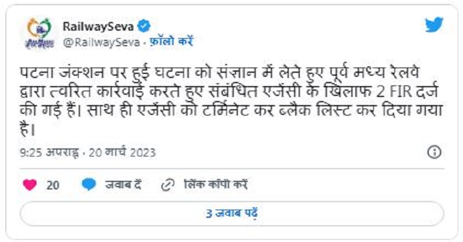Click the Twitter bird logo
463x242 pixels.
tap(434, 25)
